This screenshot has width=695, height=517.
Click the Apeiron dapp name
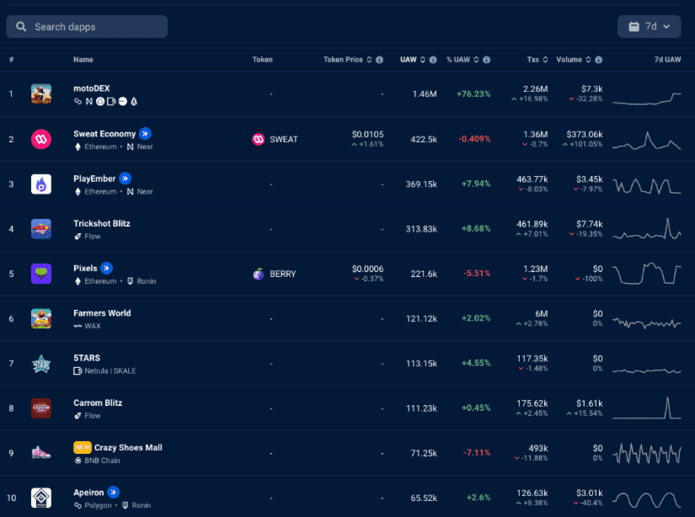pos(88,493)
